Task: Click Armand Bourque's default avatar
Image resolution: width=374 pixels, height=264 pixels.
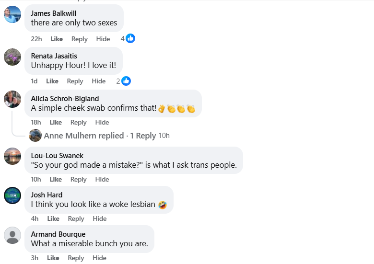Action: pos(12,235)
